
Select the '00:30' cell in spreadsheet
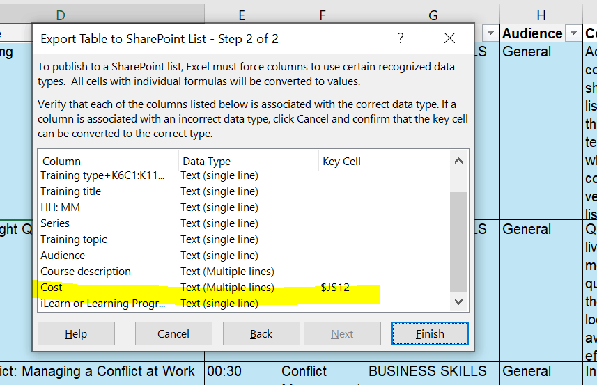click(x=242, y=373)
